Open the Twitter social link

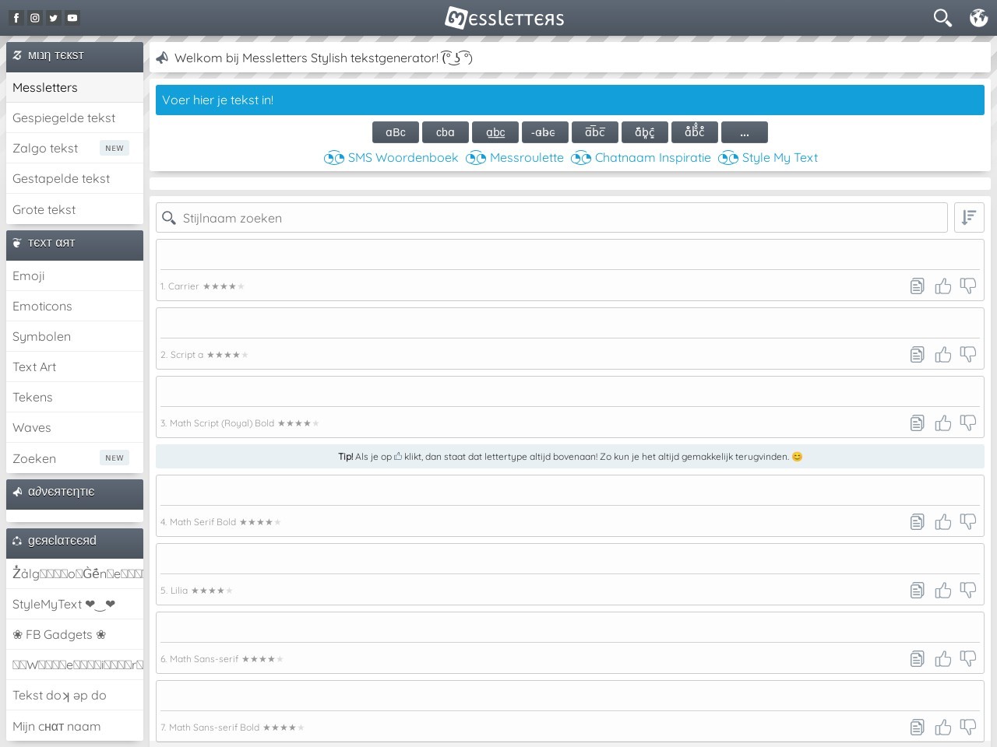point(54,18)
